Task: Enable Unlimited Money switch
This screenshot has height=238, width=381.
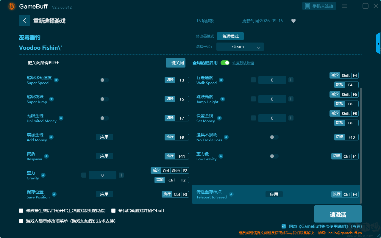Action: 104,118
